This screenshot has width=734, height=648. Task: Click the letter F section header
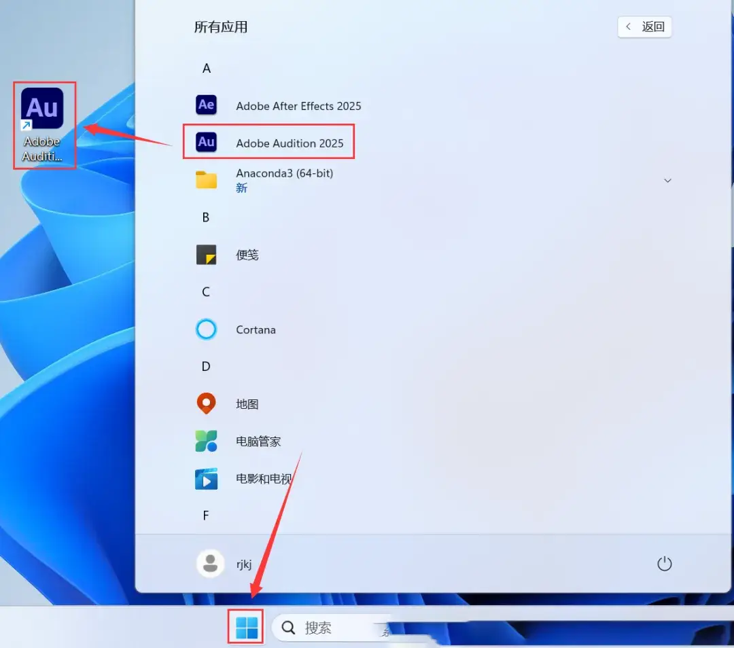[x=206, y=516]
